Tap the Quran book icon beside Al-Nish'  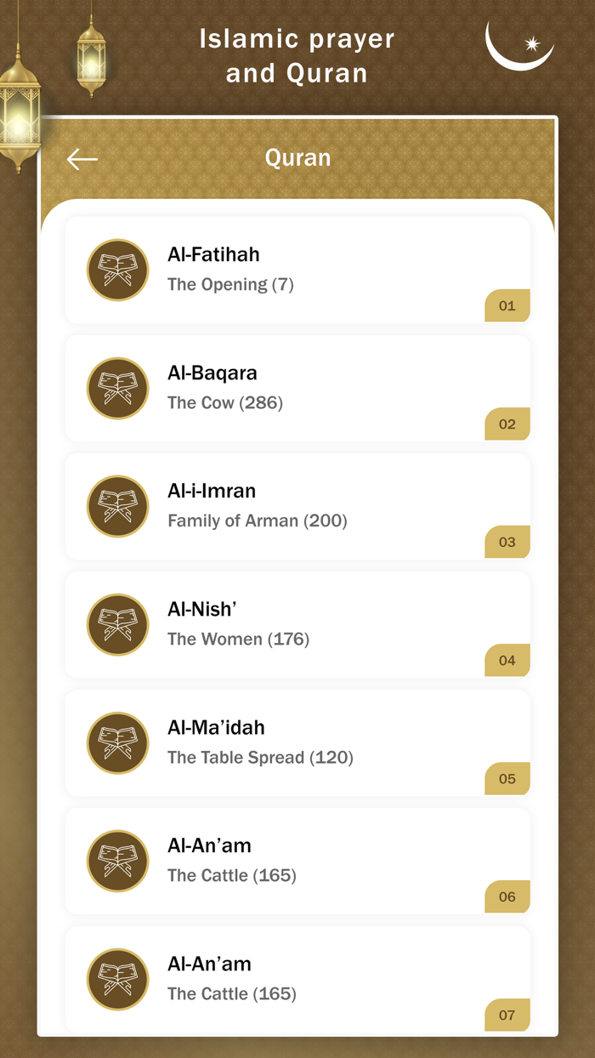[118, 624]
